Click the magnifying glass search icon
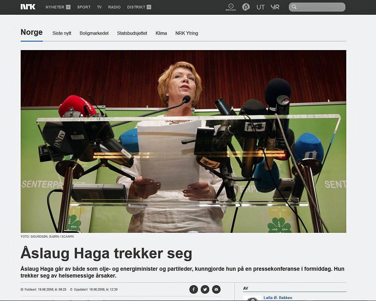The image size is (376, 301). 294,7
